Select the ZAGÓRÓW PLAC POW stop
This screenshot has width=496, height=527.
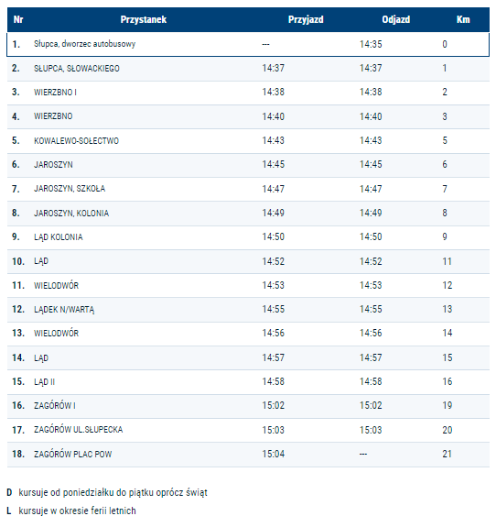click(73, 454)
